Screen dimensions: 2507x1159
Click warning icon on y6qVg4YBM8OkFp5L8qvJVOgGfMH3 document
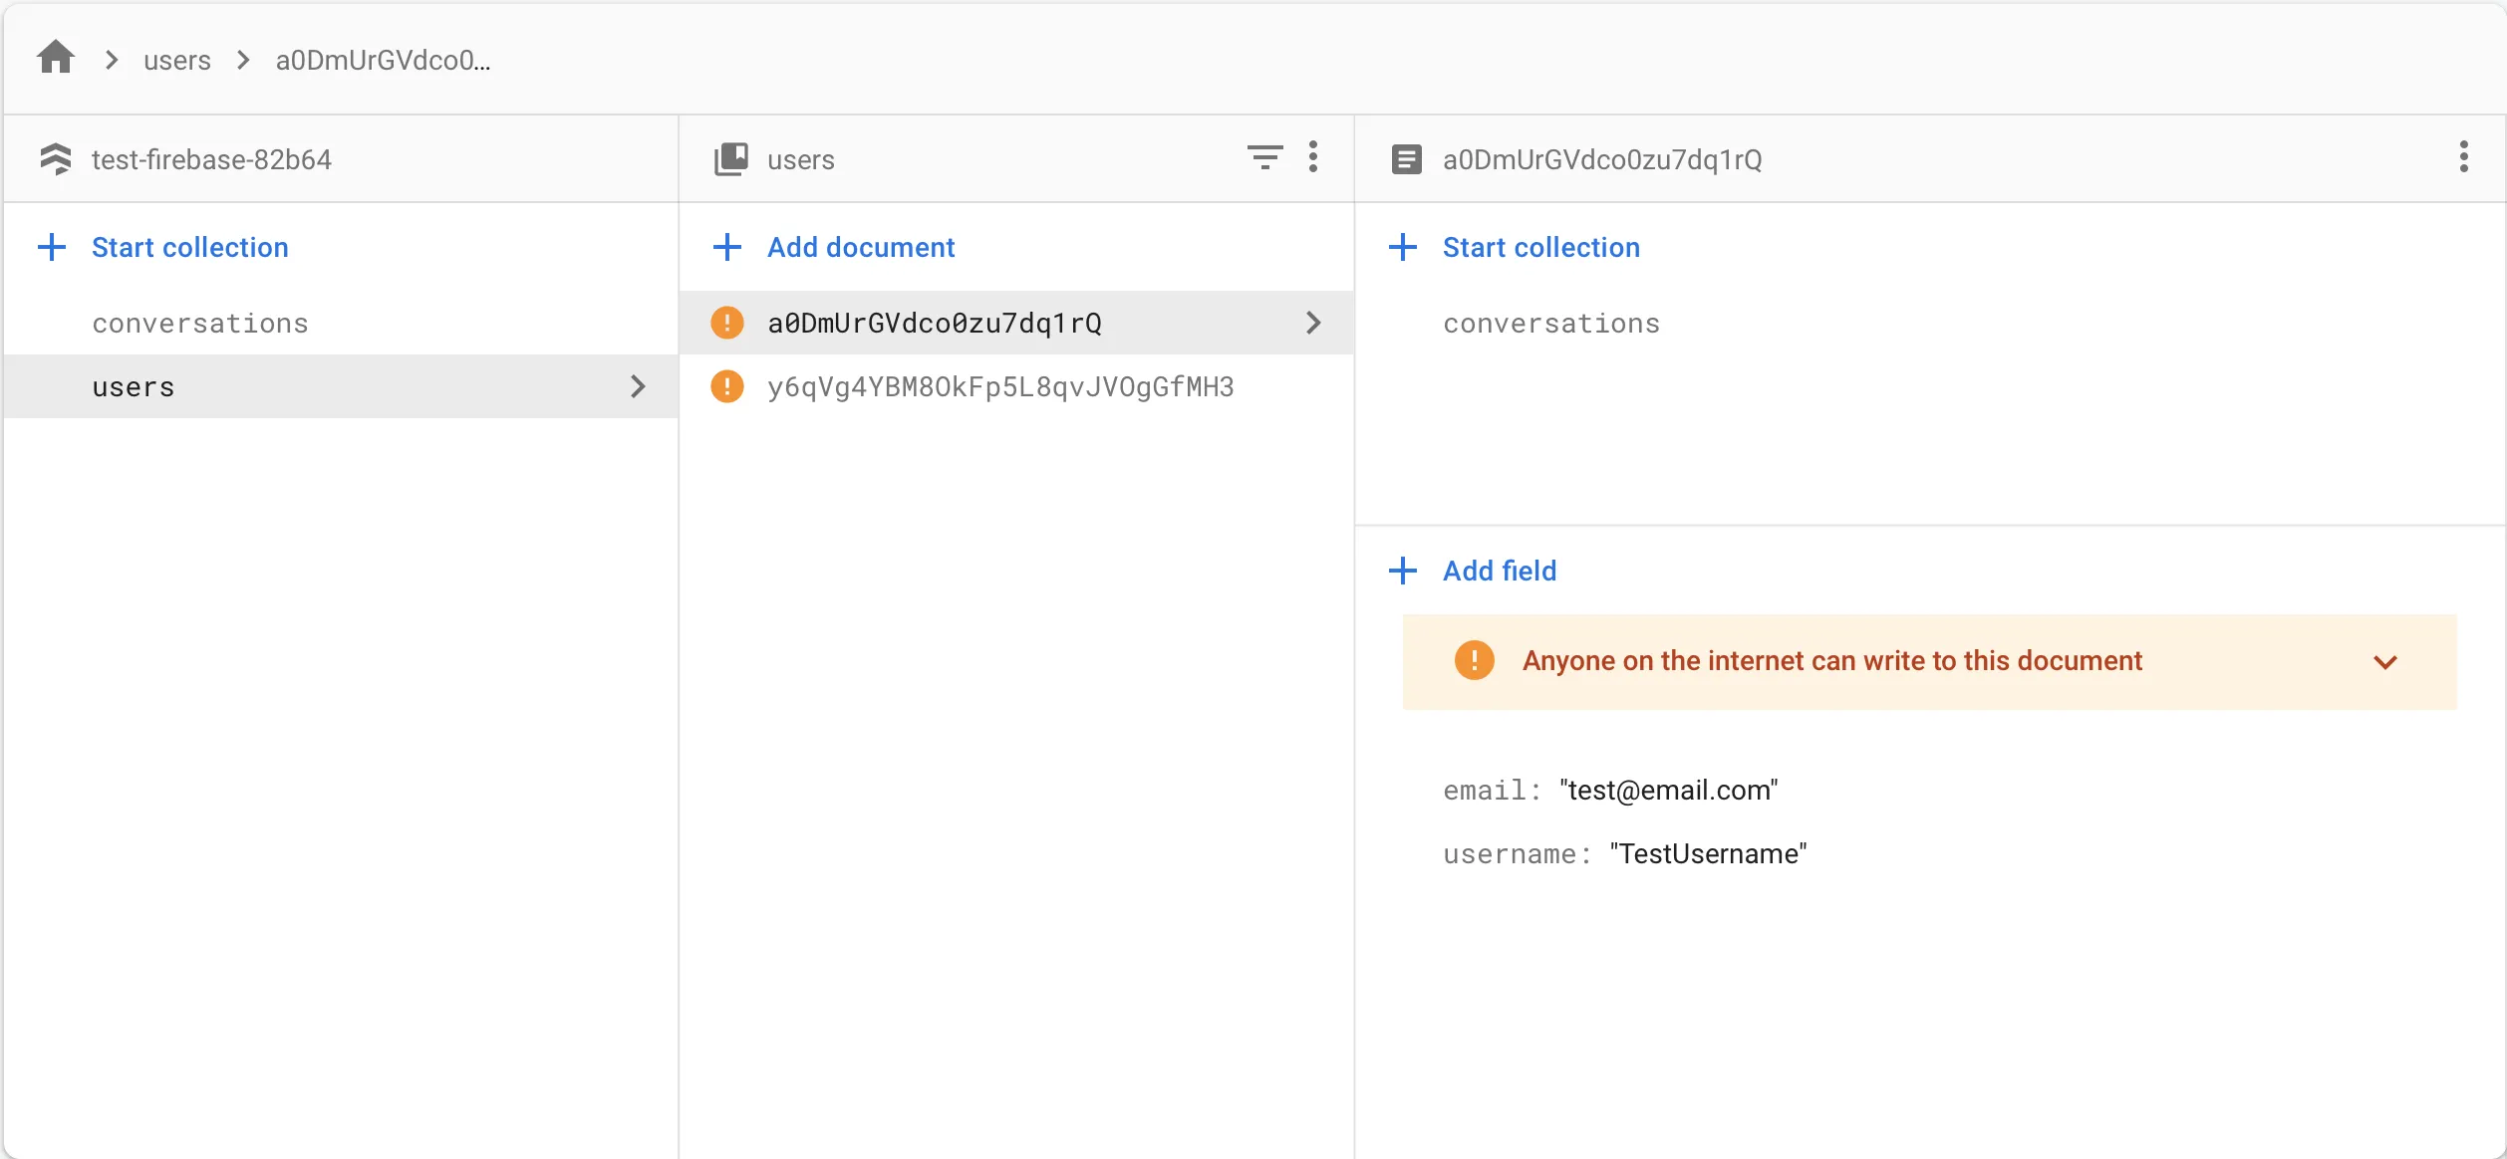pyautogui.click(x=727, y=386)
